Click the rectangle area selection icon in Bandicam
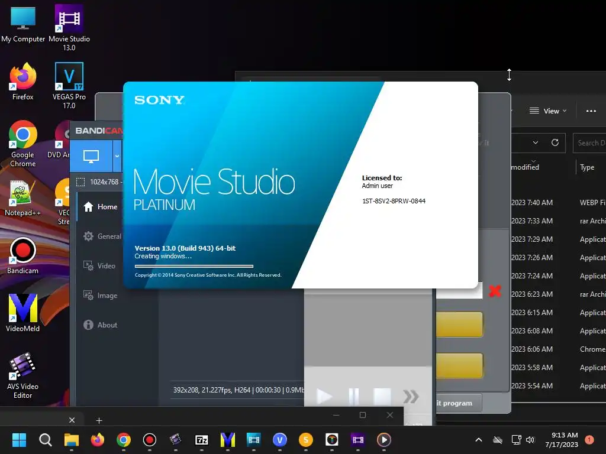The width and height of the screenshot is (606, 454). click(x=80, y=182)
